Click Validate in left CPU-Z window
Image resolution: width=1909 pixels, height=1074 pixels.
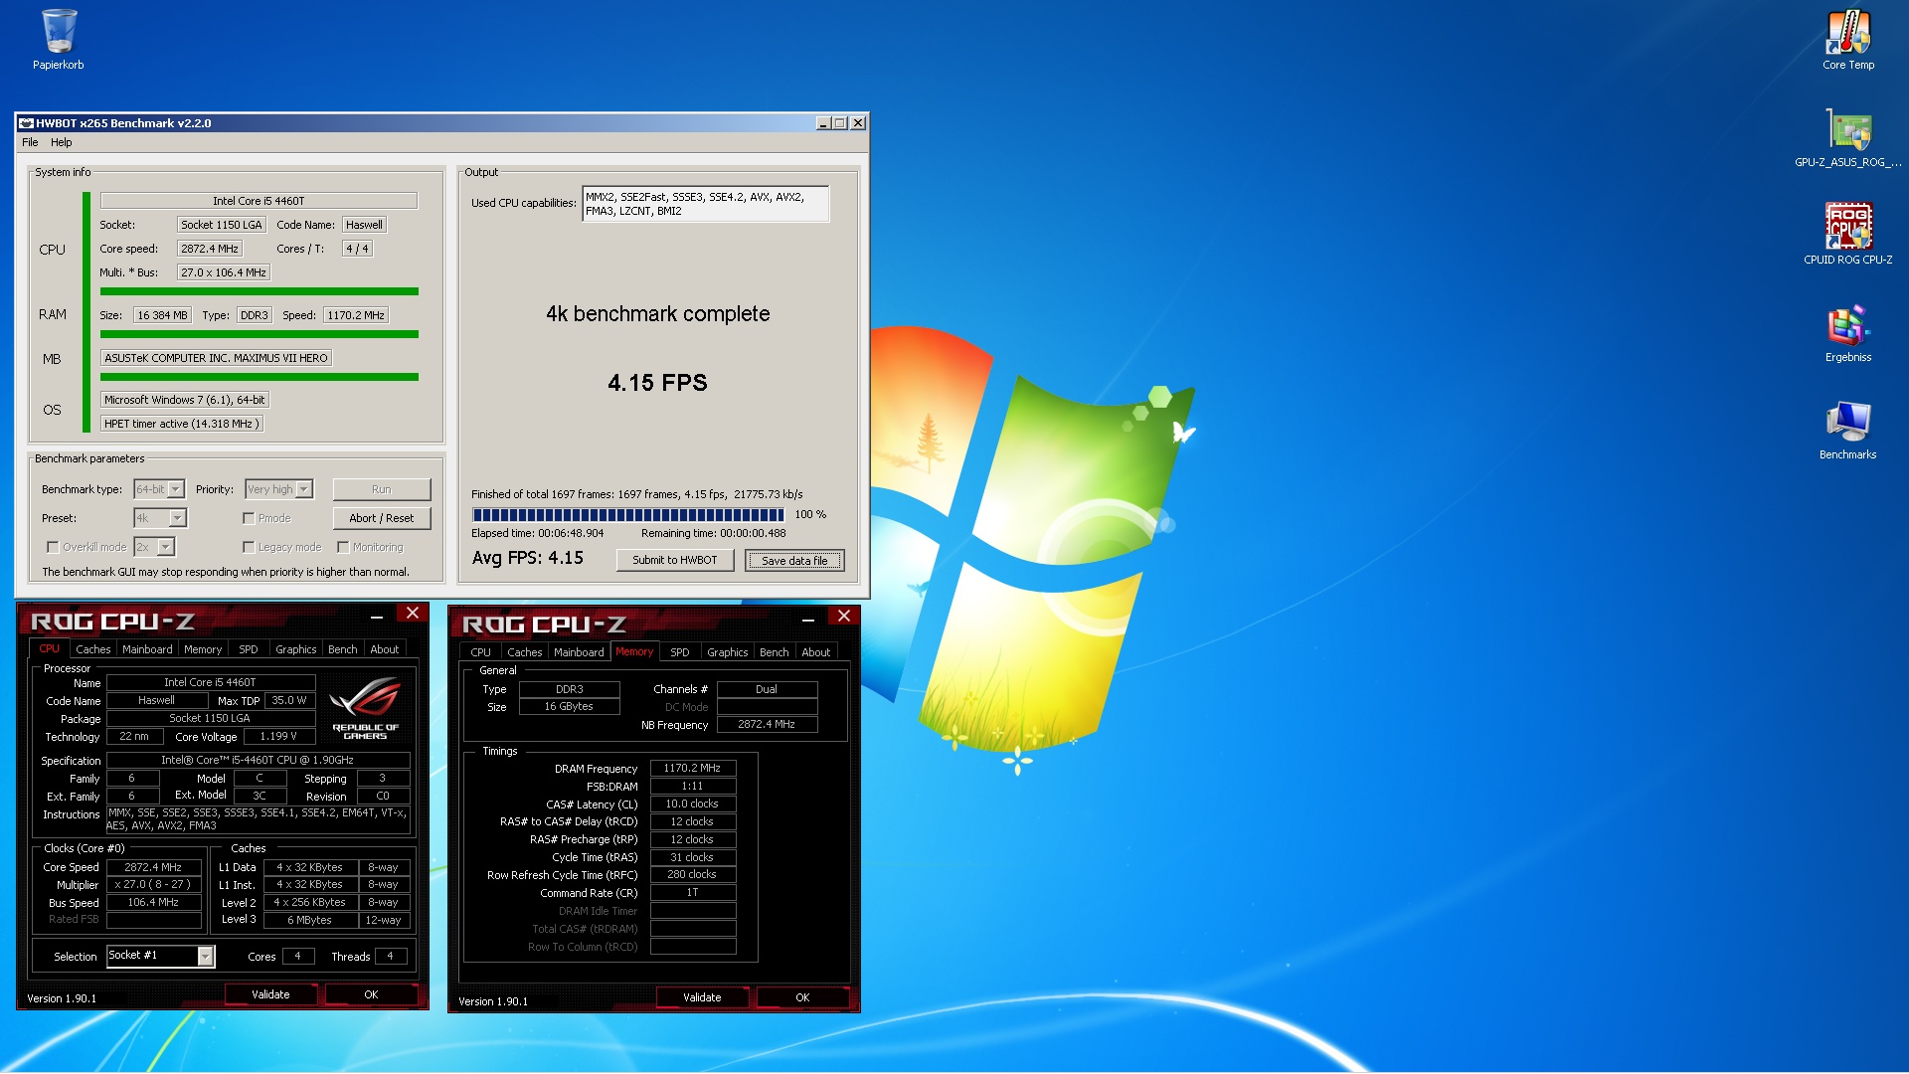(x=270, y=994)
